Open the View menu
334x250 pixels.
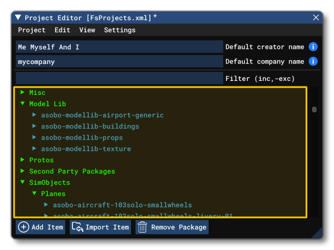coord(87,30)
